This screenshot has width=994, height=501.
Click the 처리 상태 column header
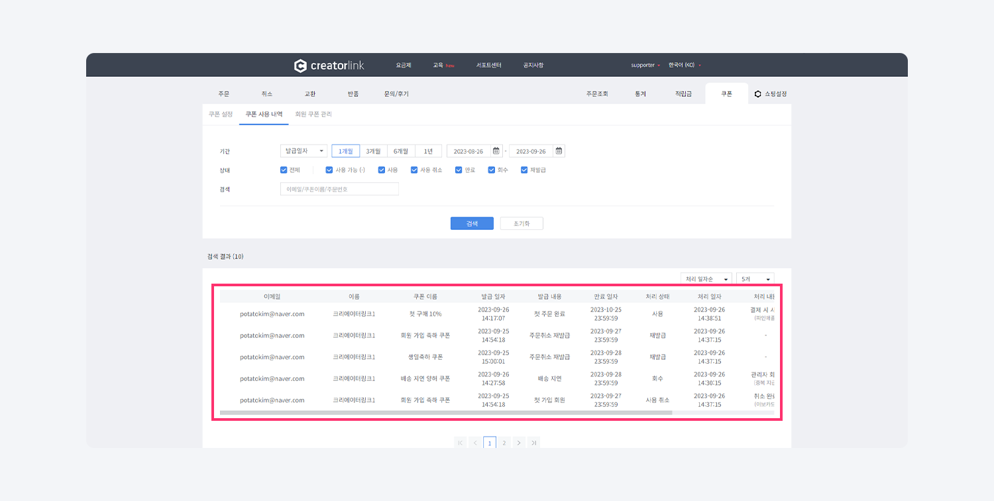pyautogui.click(x=657, y=296)
